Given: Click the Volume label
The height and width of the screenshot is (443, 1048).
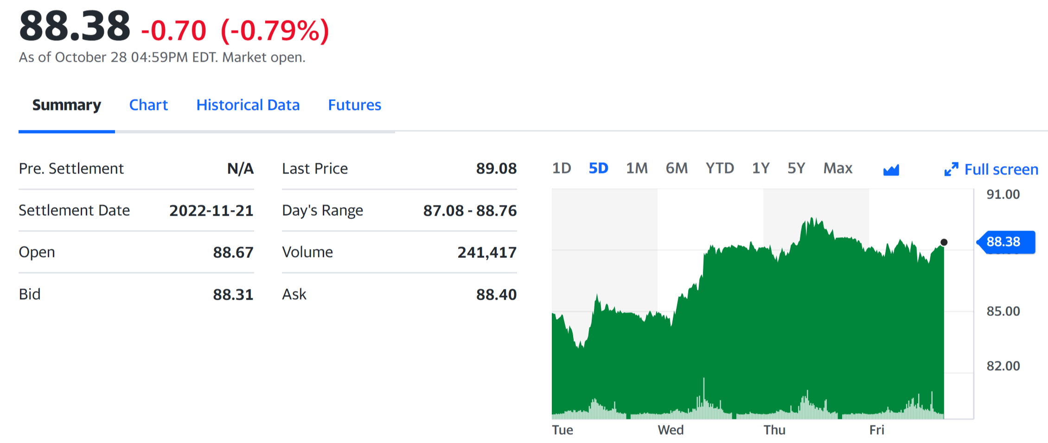Looking at the screenshot, I should (307, 252).
